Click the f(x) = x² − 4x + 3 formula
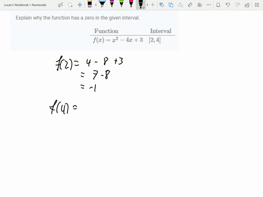Viewport: 263px width, 197px height. (x=118, y=40)
